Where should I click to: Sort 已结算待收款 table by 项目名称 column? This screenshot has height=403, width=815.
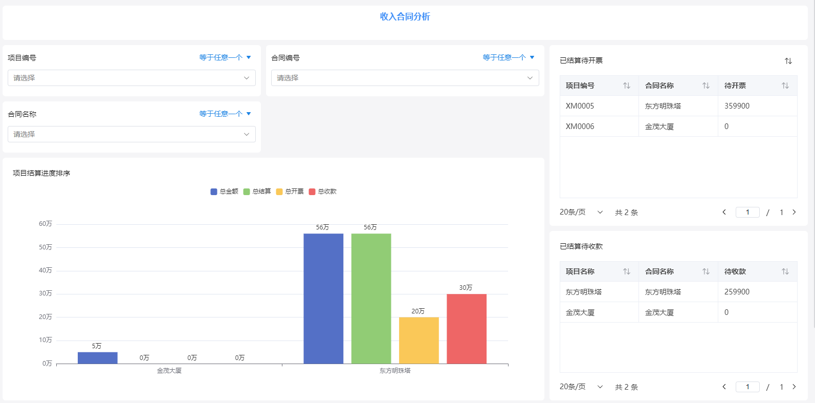pos(626,271)
